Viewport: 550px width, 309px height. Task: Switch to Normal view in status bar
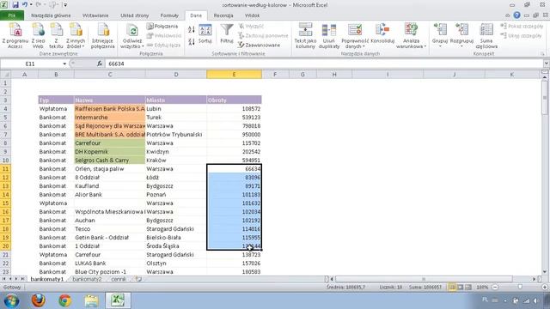coord(452,288)
